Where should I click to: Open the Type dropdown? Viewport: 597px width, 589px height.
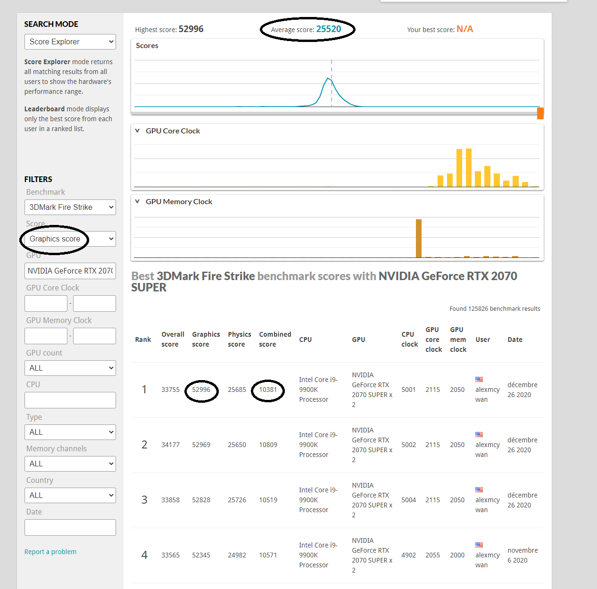tap(70, 432)
